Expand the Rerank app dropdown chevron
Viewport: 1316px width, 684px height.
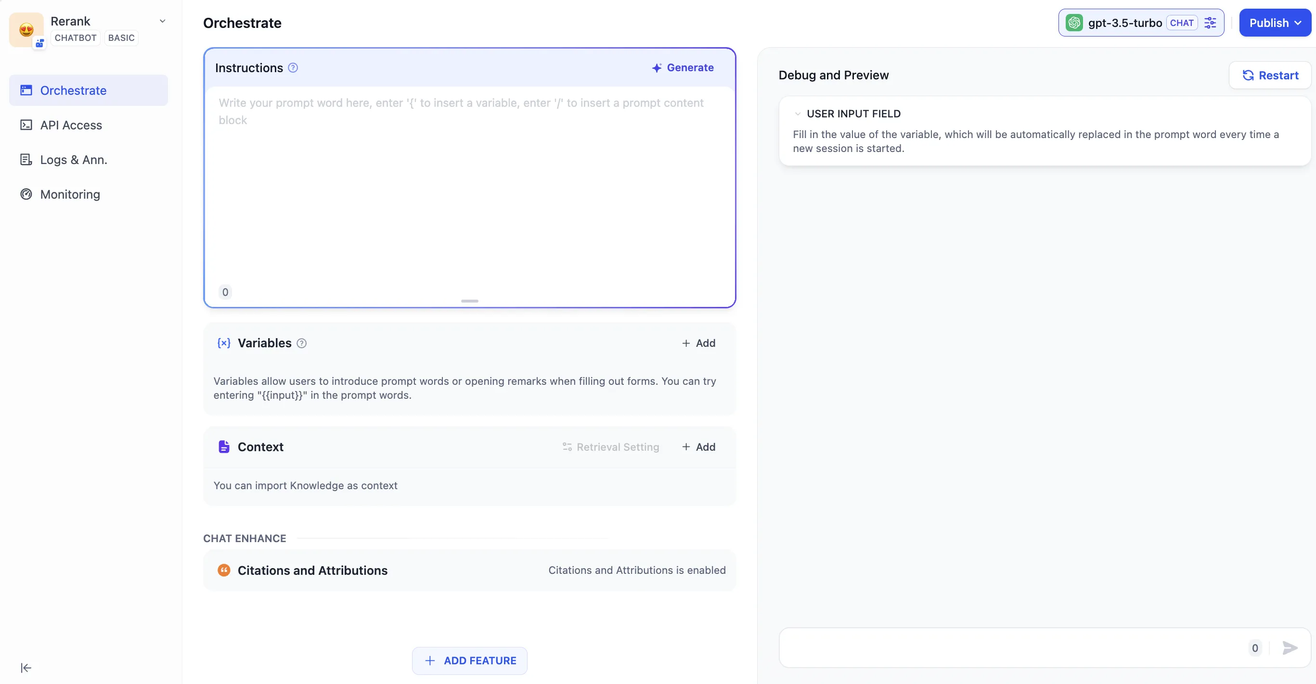click(x=163, y=22)
